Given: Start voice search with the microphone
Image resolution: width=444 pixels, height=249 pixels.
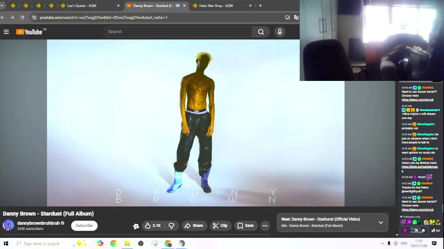Looking at the screenshot, I should pyautogui.click(x=280, y=32).
